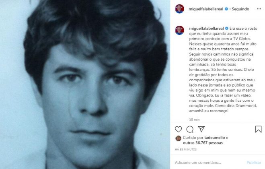Open the three-dot more options menu

click(x=258, y=9)
